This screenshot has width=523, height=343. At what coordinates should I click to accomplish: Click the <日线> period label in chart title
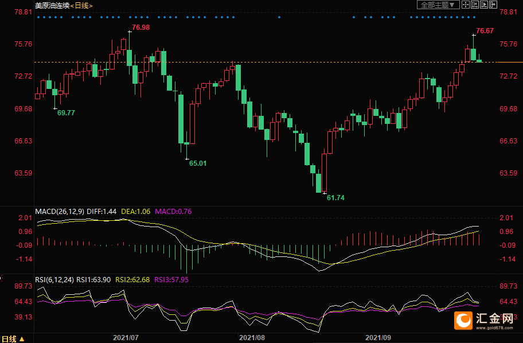coord(82,5)
